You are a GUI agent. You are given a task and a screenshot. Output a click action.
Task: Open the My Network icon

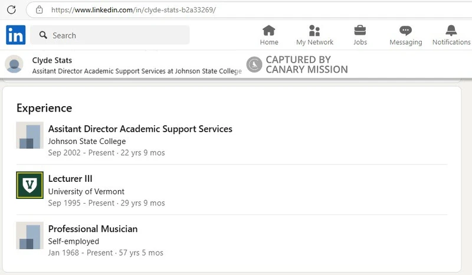point(314,31)
